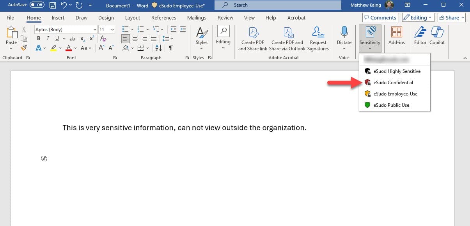Open the font name dropdown

pos(94,29)
